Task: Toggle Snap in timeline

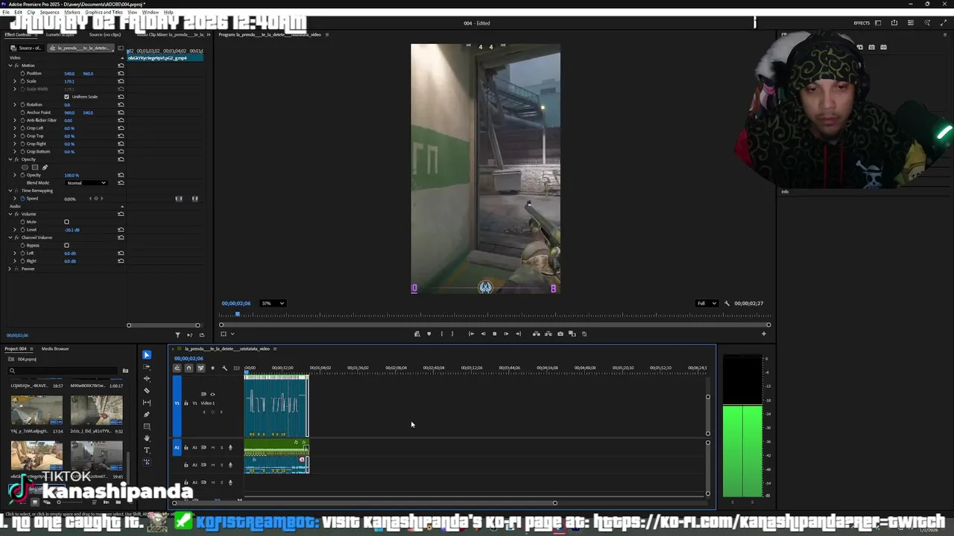Action: click(189, 368)
